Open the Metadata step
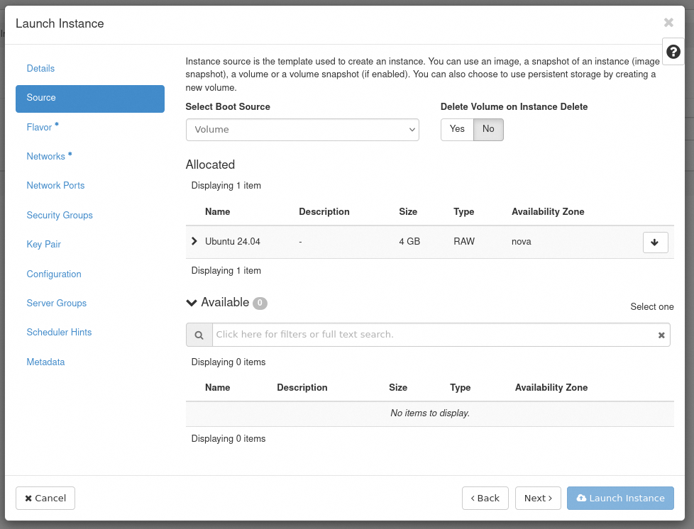 click(45, 362)
